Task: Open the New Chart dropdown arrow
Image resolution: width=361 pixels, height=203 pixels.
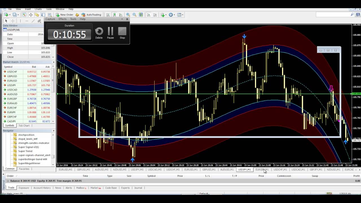Action: [10, 15]
